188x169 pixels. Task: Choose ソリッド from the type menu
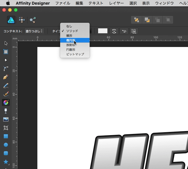point(75,31)
